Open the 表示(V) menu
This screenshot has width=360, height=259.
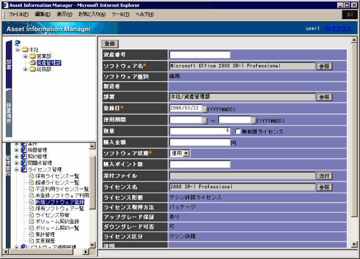pyautogui.click(x=64, y=14)
